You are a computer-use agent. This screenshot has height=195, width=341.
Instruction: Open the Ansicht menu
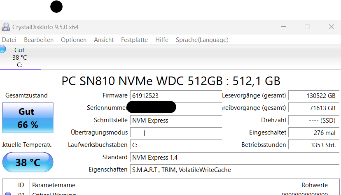[104, 40]
